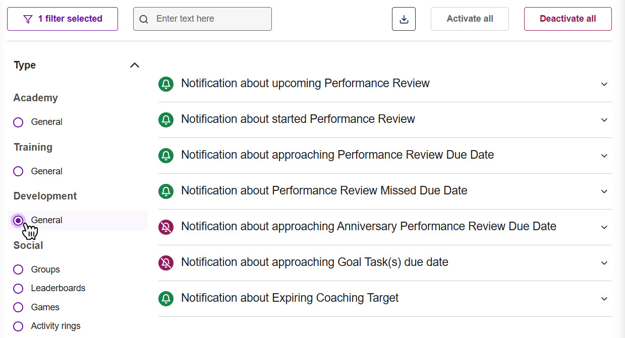Select the General radio under Academy
This screenshot has height=338, width=625.
[18, 122]
